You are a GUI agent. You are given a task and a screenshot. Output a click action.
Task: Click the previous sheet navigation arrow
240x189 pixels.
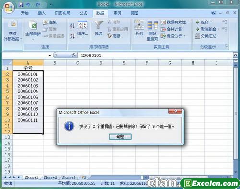pos(10,177)
